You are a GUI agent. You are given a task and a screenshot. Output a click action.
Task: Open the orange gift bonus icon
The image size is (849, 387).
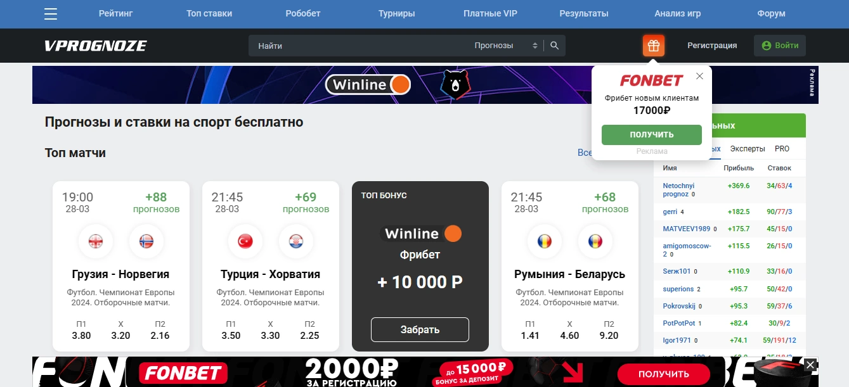654,46
